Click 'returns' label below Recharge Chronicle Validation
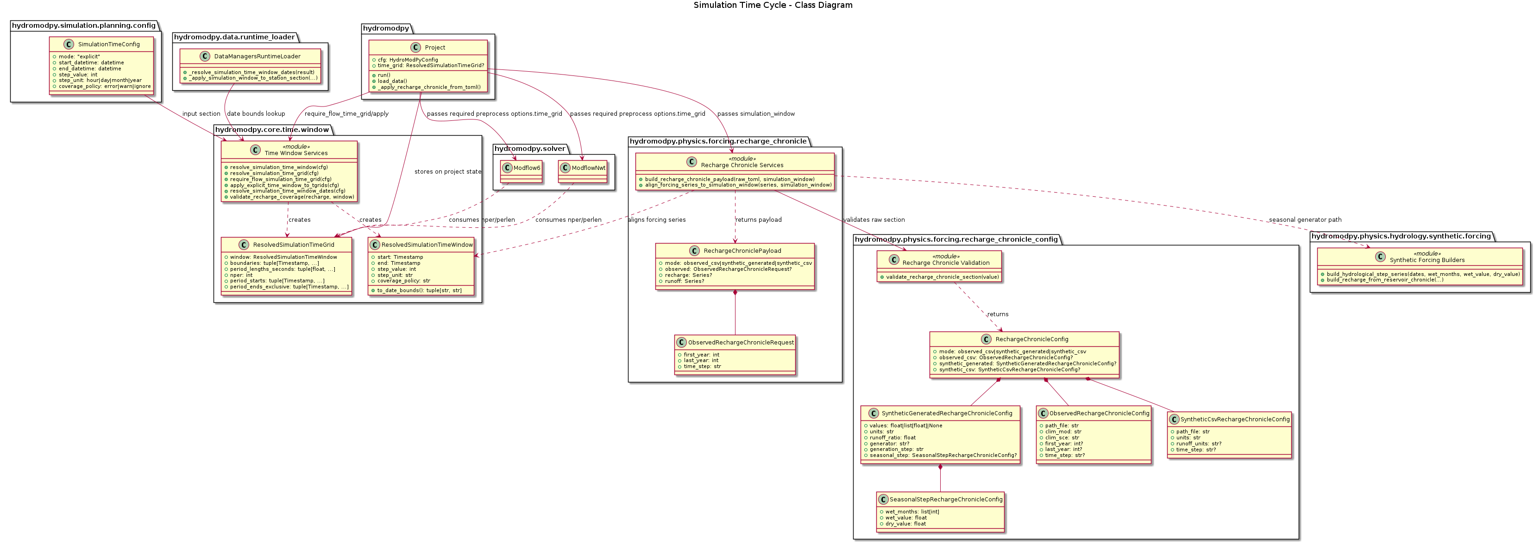The height and width of the screenshot is (544, 1540). [998, 314]
